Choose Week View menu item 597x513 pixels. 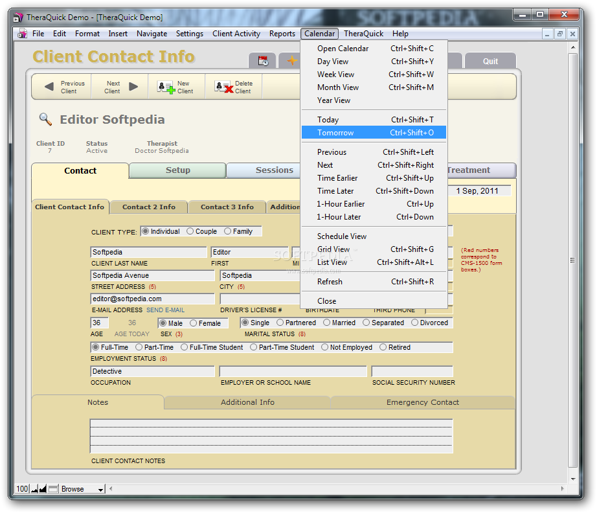click(x=374, y=74)
